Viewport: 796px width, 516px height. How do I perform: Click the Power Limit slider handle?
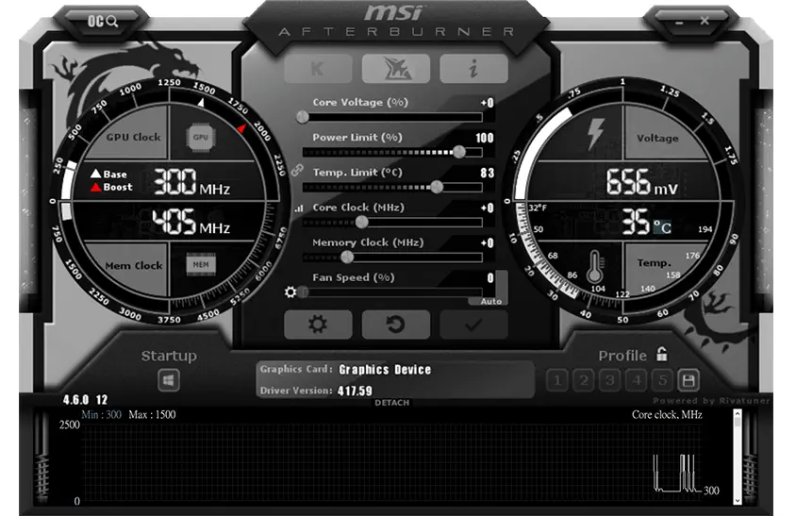459,152
